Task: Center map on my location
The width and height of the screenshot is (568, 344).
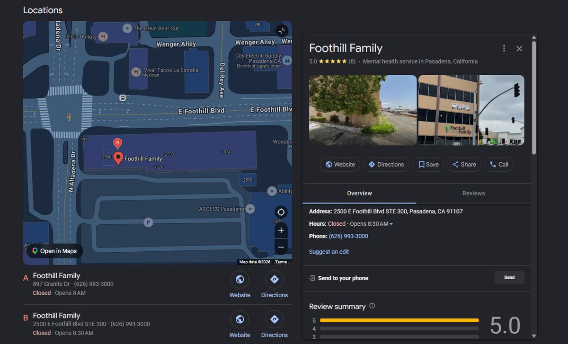Action: coord(281,212)
